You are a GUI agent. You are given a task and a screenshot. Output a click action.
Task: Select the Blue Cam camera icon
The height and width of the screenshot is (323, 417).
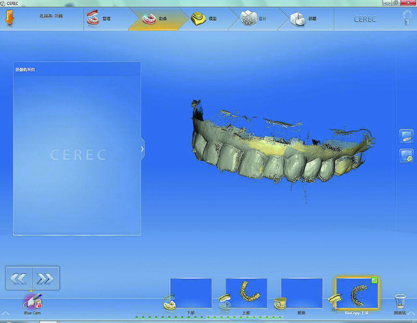[x=33, y=302]
